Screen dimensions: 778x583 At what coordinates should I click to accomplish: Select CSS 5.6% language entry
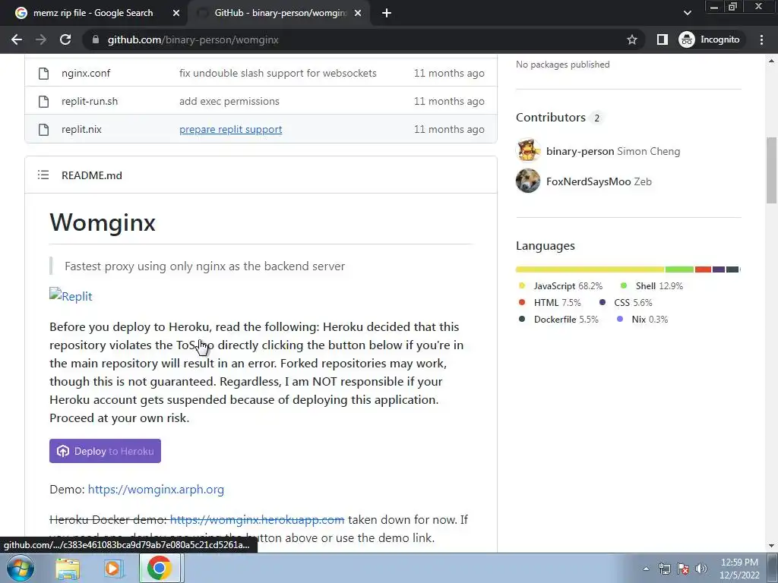[x=626, y=302]
